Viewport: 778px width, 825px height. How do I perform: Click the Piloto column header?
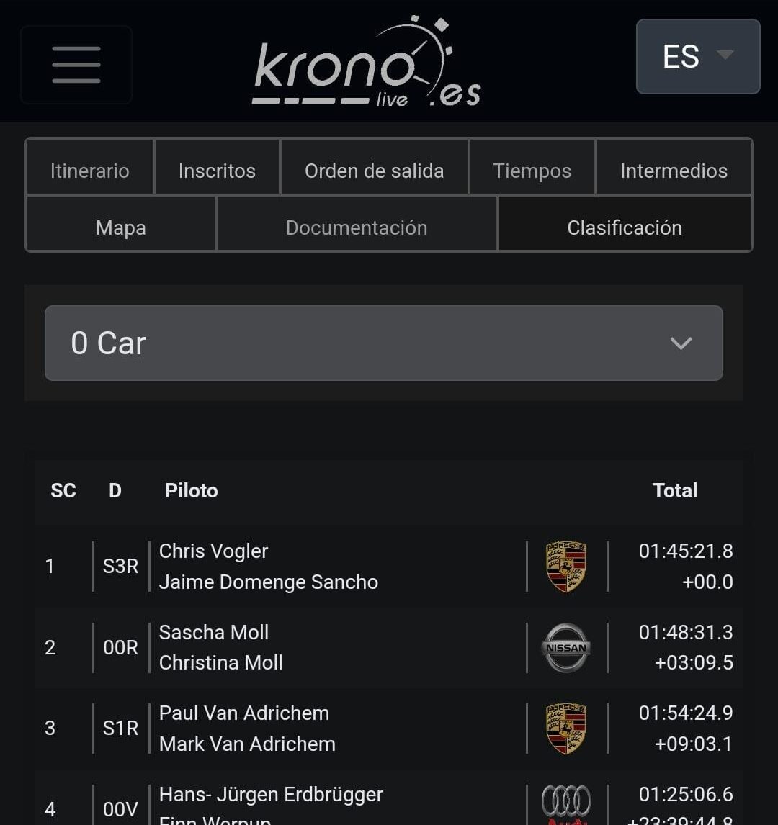[192, 490]
